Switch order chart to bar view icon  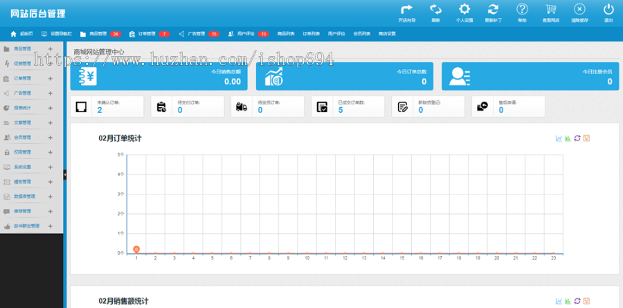click(568, 138)
